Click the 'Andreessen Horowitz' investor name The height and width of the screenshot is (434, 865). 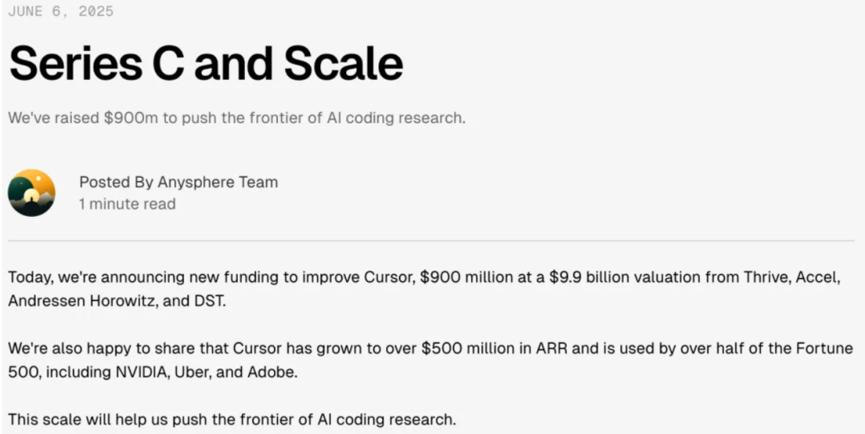[81, 301]
